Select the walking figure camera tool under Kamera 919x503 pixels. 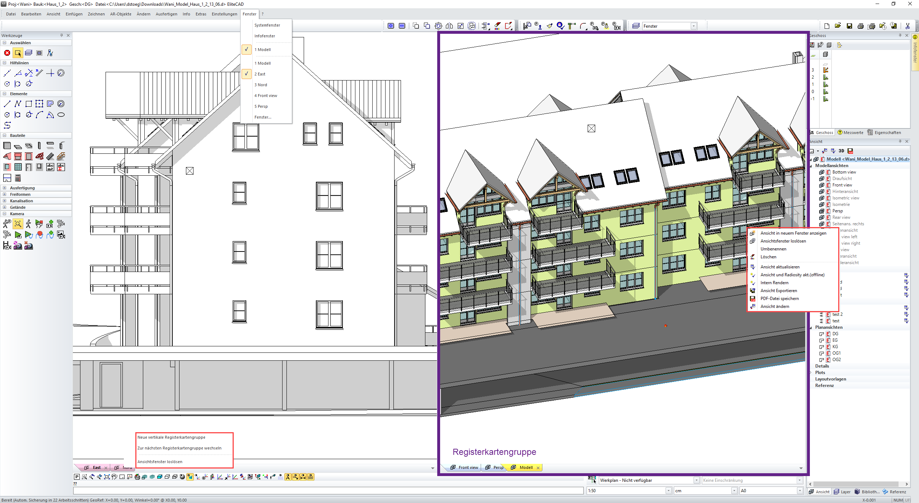[x=29, y=224]
